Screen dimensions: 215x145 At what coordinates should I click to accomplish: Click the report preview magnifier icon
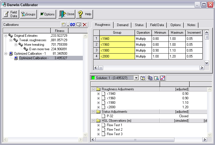pyautogui.click(x=156, y=78)
